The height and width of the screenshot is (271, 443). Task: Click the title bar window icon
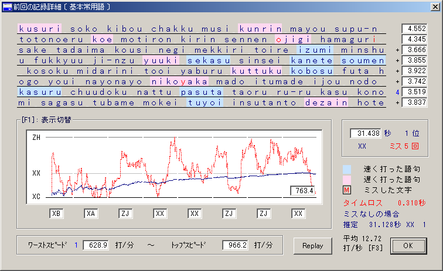click(x=7, y=7)
